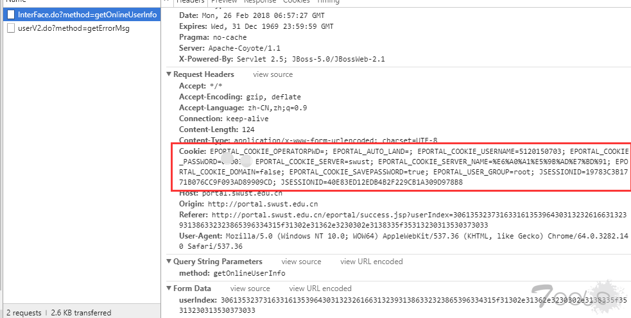Click the Cookie header name
The image size is (631, 318).
pos(193,151)
